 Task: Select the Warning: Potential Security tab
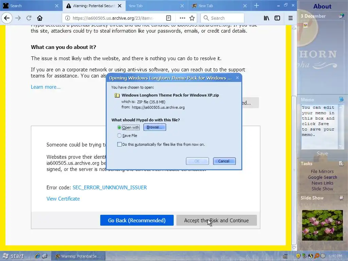point(94,6)
